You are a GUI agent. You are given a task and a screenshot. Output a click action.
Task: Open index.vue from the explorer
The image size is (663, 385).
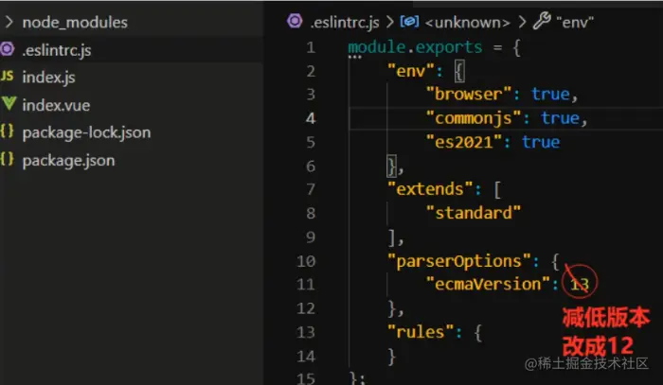tap(56, 105)
